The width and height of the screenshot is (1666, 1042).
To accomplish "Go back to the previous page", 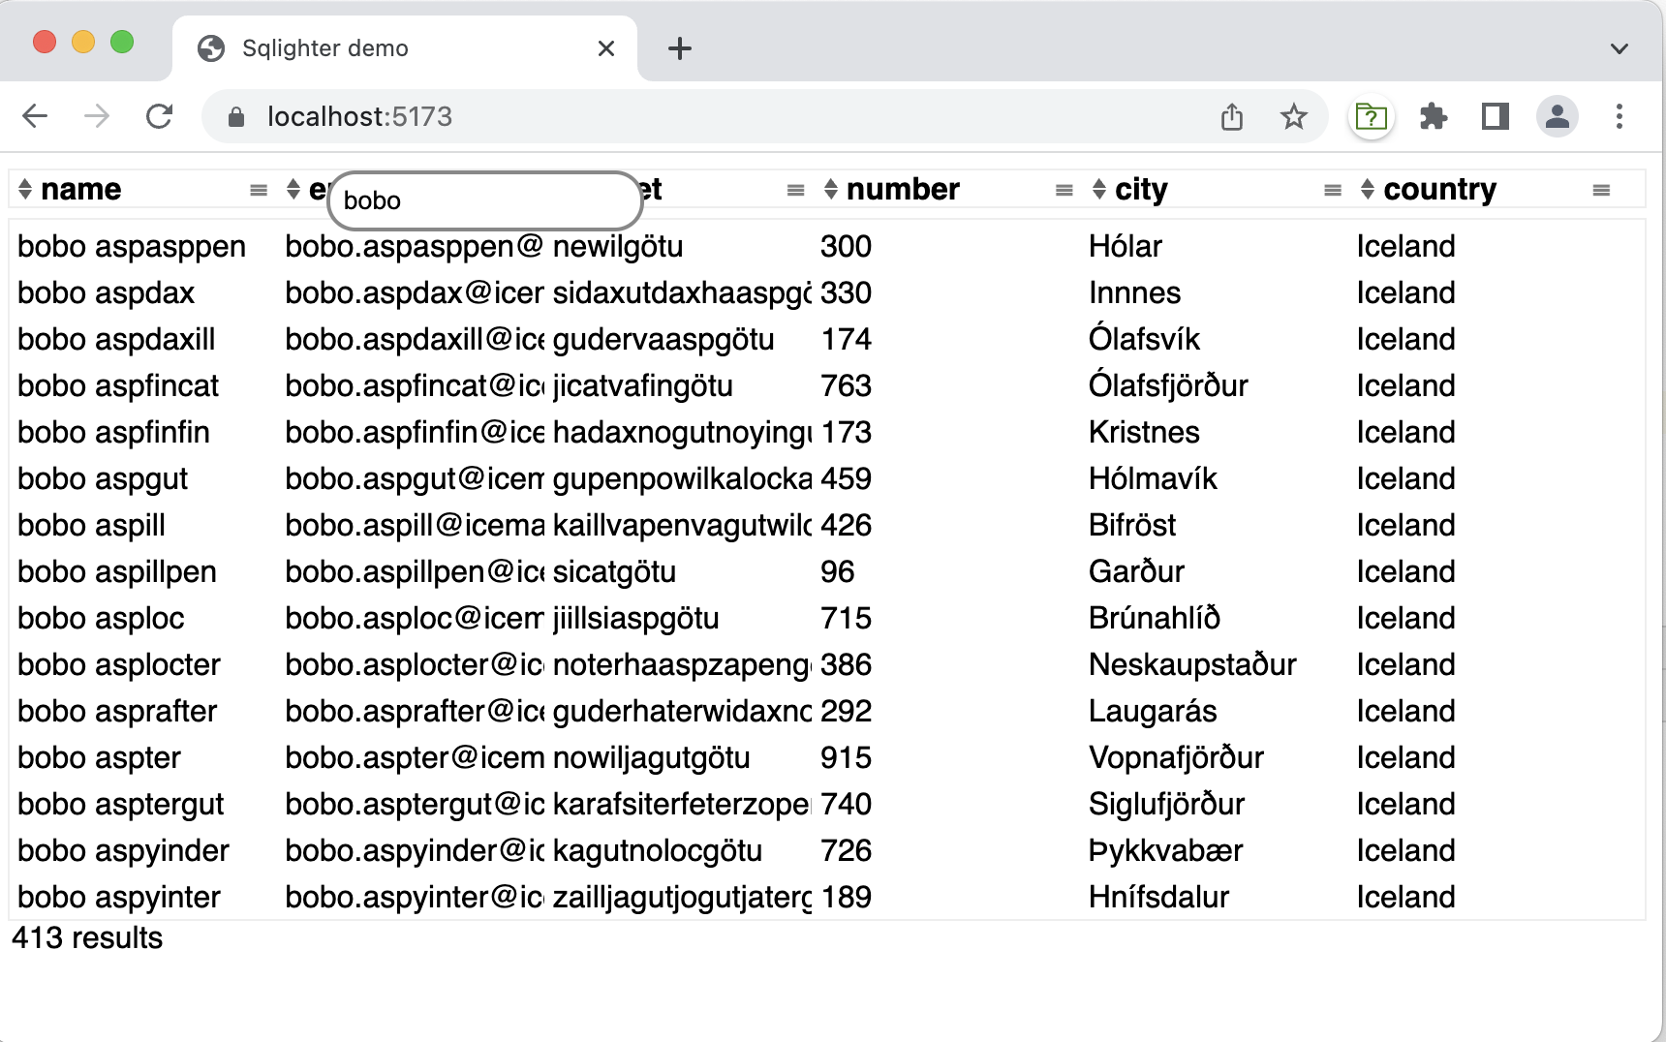I will pos(35,117).
